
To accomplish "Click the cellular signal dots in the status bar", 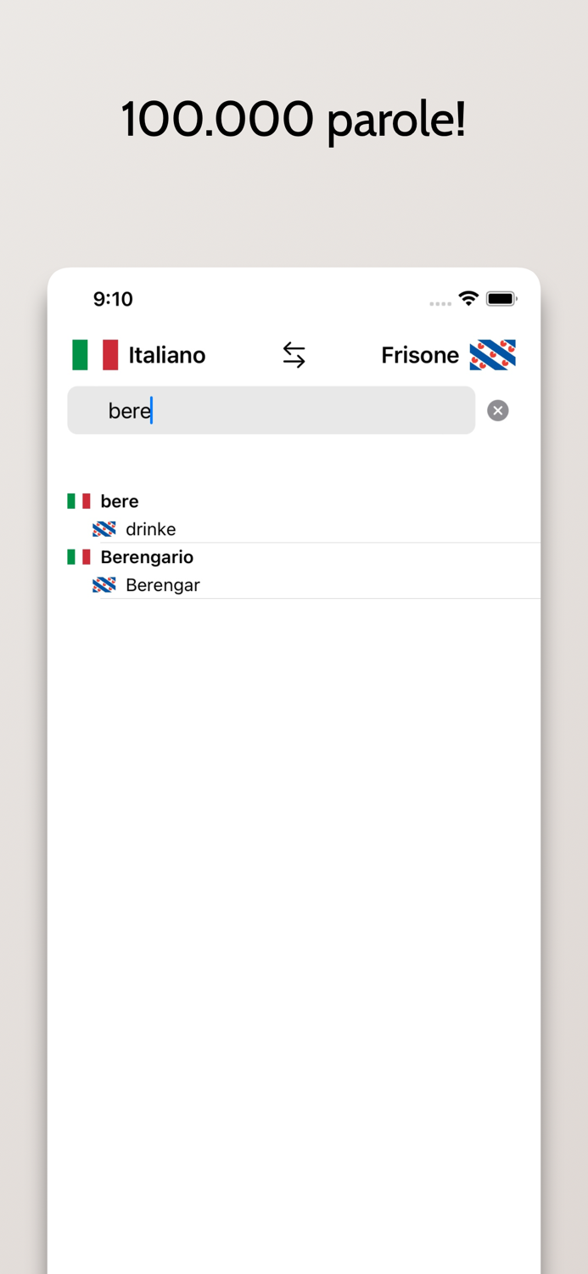I will pos(440,302).
